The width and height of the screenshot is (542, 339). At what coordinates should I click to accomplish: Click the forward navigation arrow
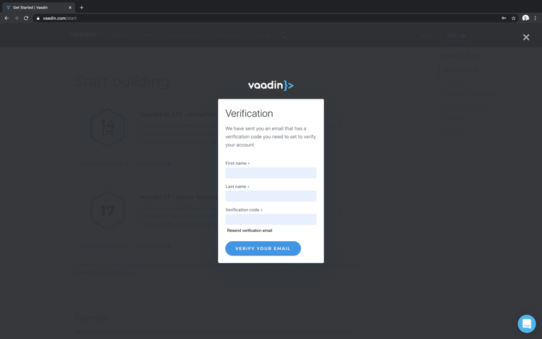pos(16,18)
